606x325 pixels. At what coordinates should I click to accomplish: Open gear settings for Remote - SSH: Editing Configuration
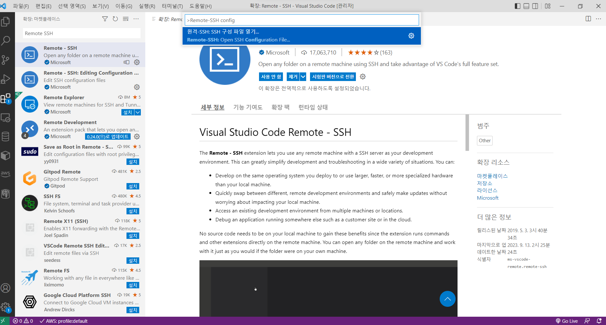[x=137, y=87]
